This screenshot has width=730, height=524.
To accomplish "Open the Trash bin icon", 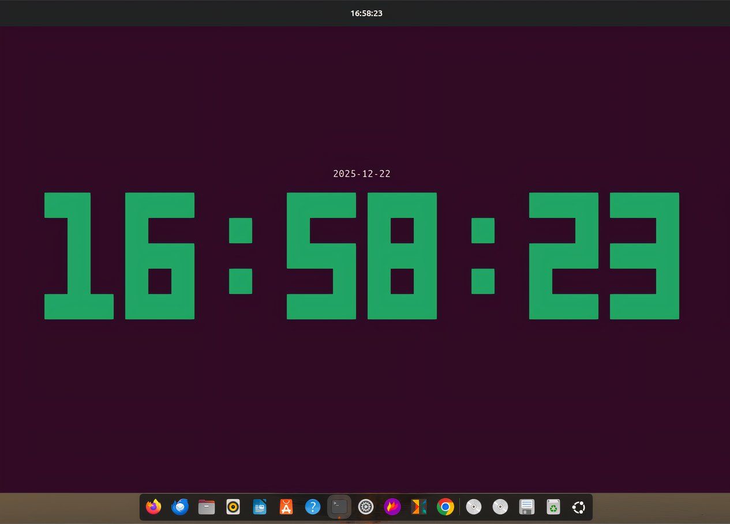I will [553, 507].
